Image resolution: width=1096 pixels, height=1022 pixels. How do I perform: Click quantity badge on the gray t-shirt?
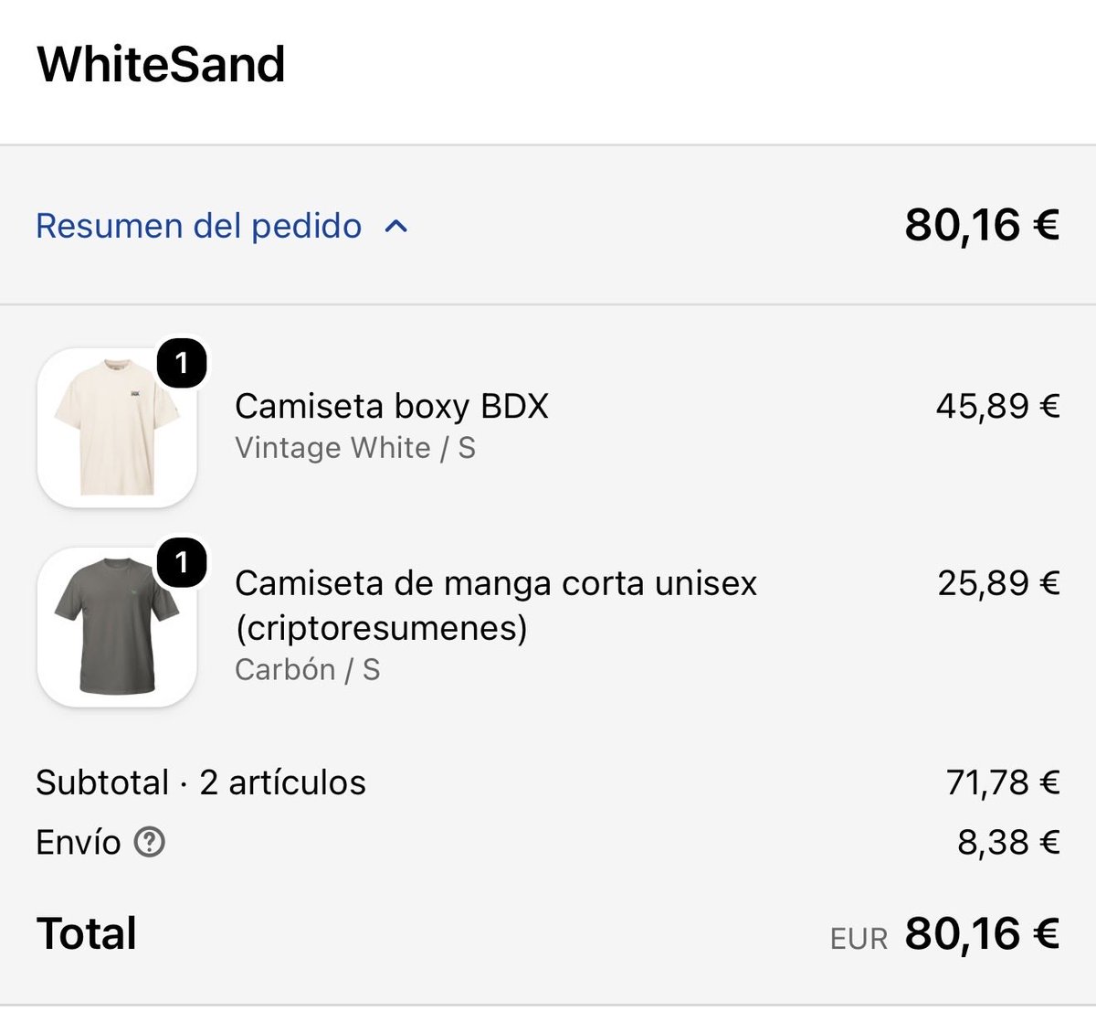tap(183, 562)
